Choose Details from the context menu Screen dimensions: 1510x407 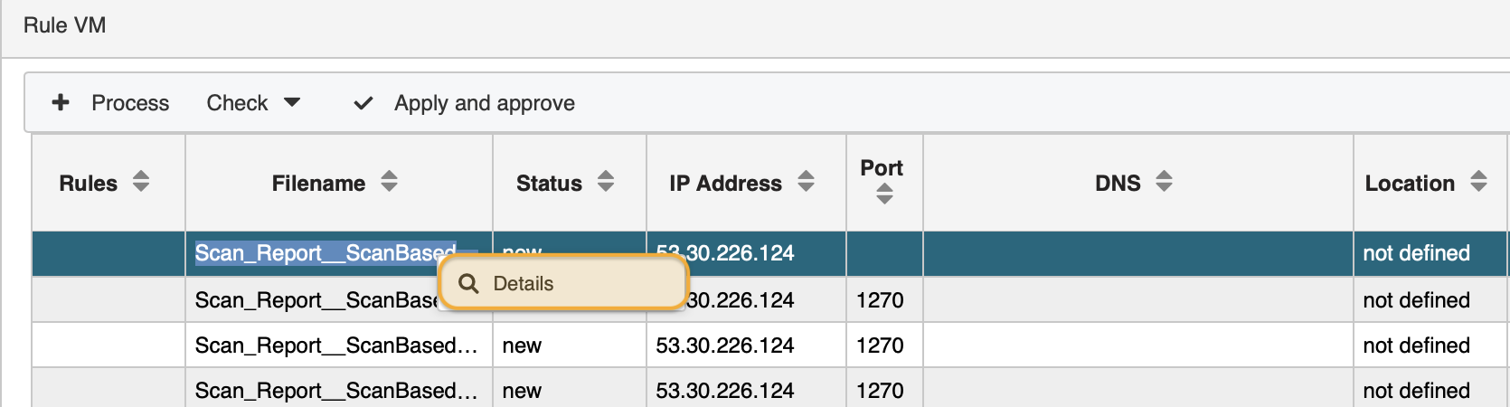pyautogui.click(x=524, y=284)
